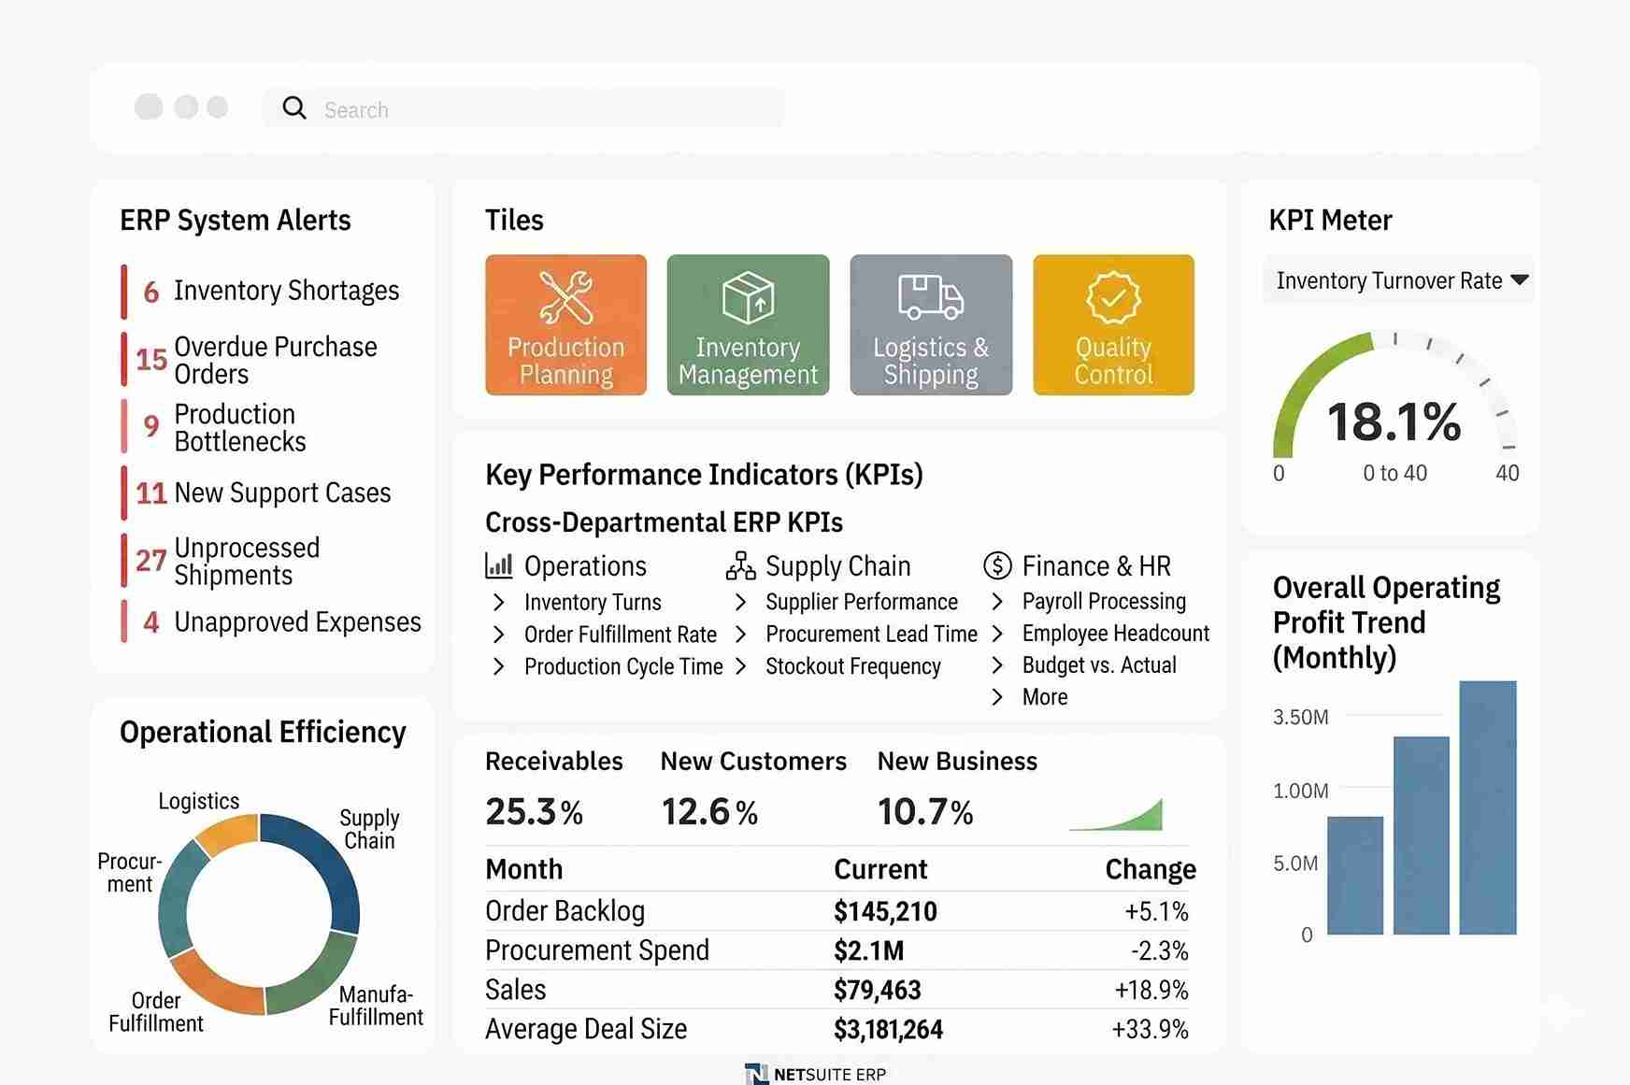Open the New Support Cases alert
1630x1085 pixels.
tap(257, 493)
